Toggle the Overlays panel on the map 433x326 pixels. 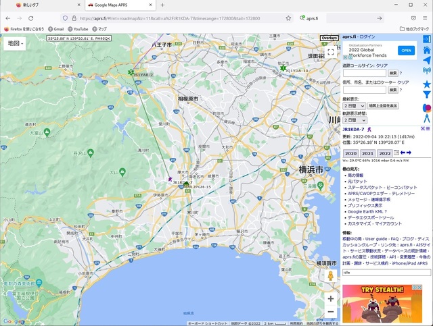point(329,38)
